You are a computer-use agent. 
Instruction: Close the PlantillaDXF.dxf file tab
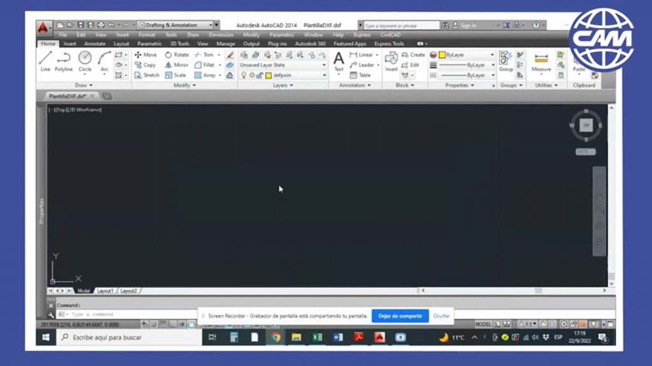coord(92,97)
